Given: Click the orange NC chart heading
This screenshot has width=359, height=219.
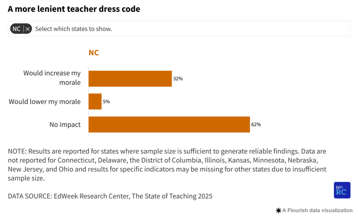Looking at the screenshot, I should pyautogui.click(x=94, y=53).
